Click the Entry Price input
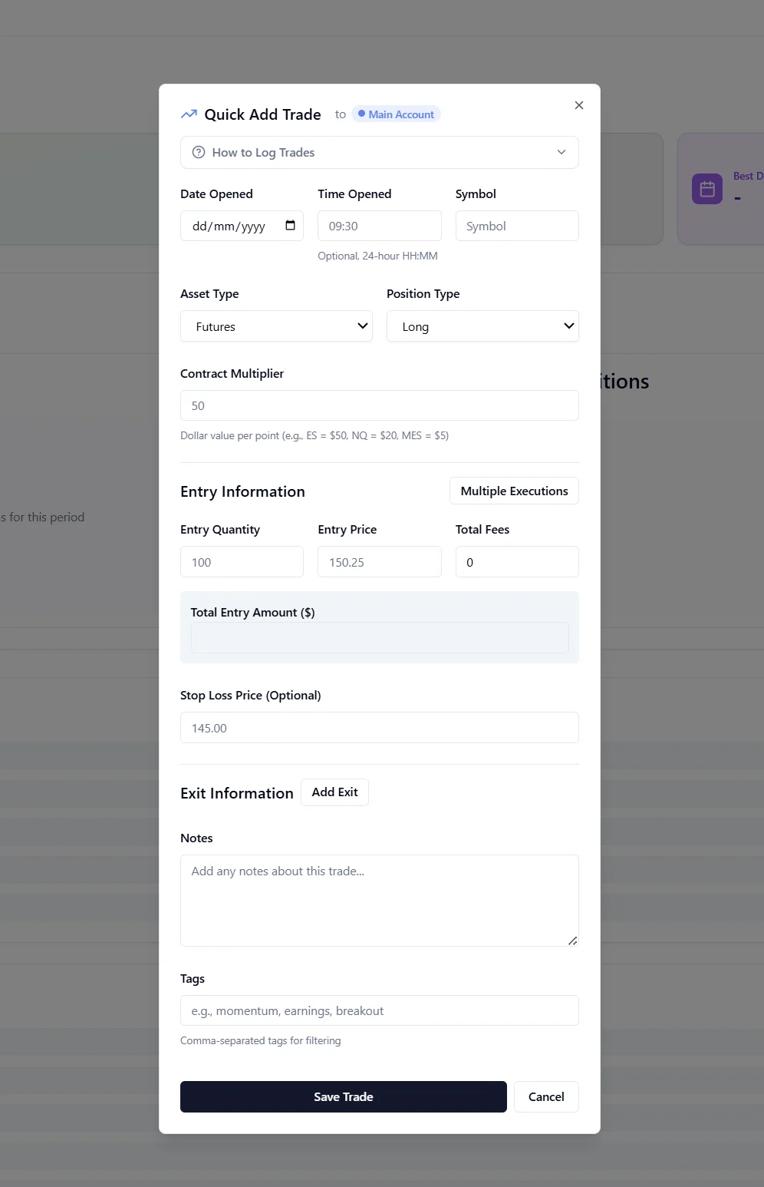 point(380,562)
